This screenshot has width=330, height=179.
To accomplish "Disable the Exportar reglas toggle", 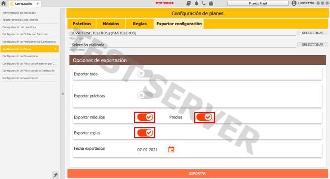I will (x=145, y=132).
